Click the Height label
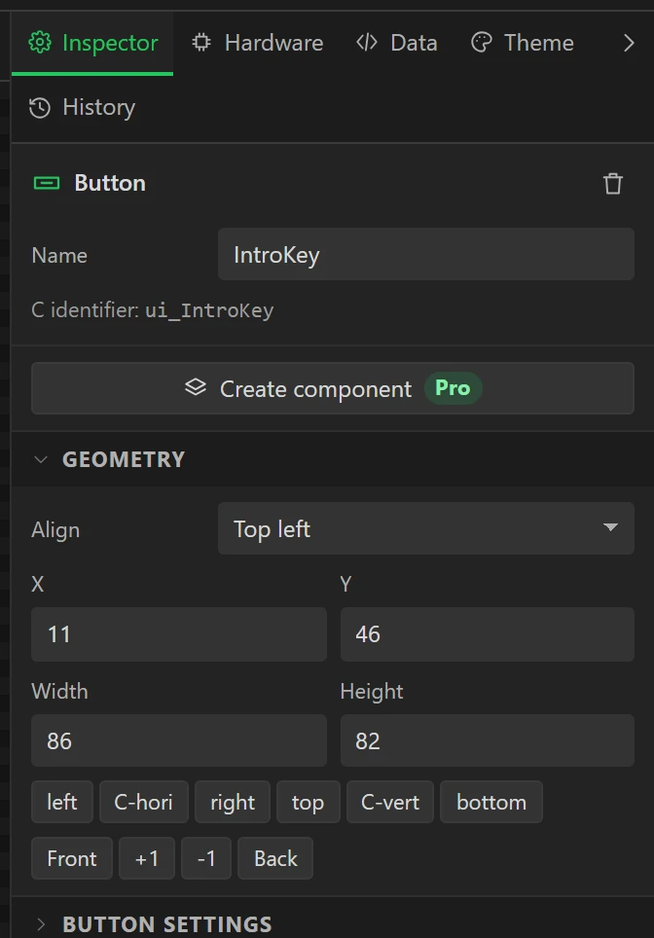 point(372,692)
